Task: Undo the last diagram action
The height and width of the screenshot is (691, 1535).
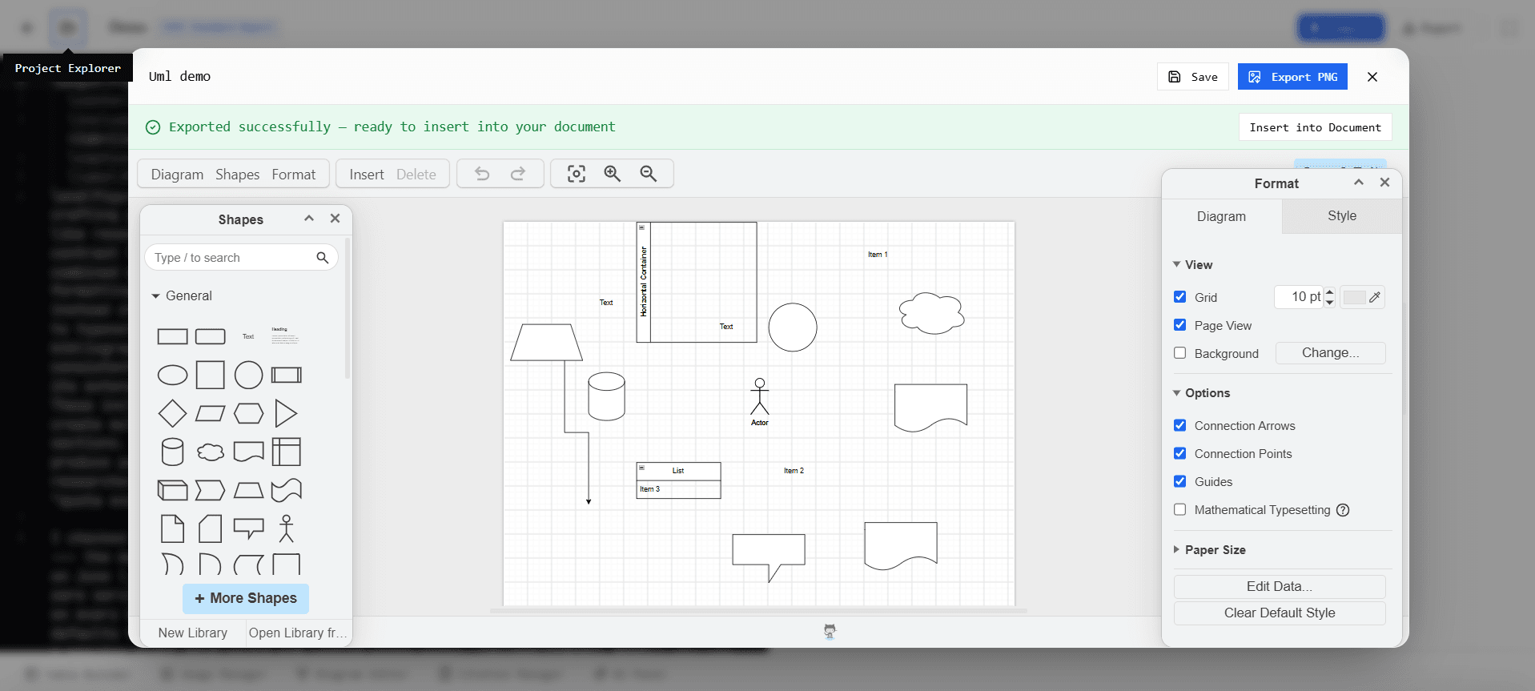Action: pyautogui.click(x=482, y=174)
